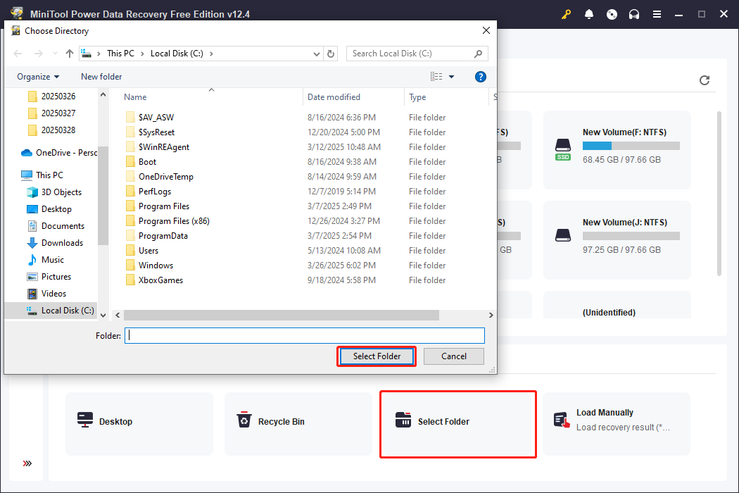Click the key register icon in MiniTool title bar
Image resolution: width=739 pixels, height=493 pixels.
(566, 14)
